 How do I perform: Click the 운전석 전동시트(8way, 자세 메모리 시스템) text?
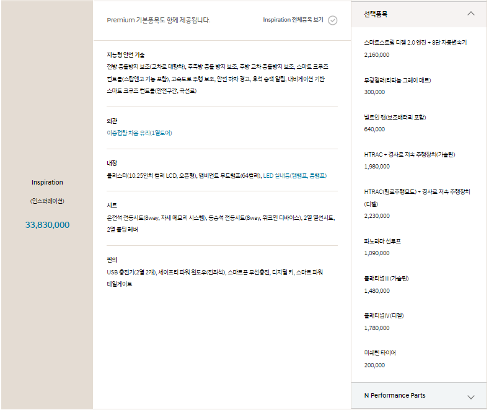point(156,218)
